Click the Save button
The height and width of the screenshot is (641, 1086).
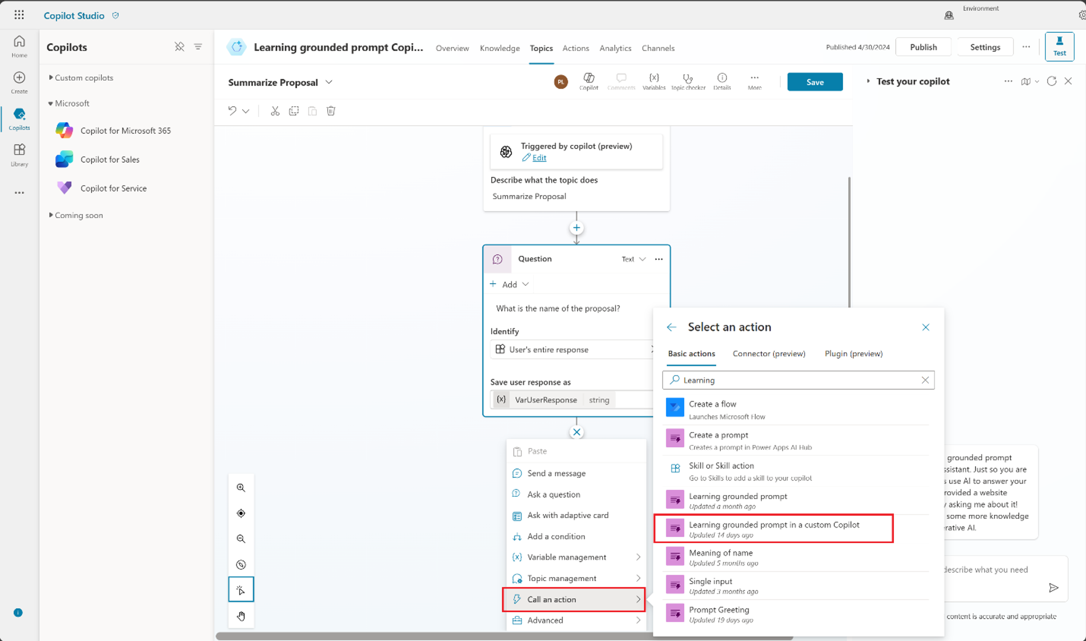[815, 82]
